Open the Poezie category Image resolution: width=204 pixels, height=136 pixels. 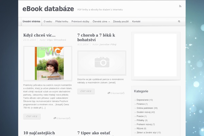coord(140,116)
